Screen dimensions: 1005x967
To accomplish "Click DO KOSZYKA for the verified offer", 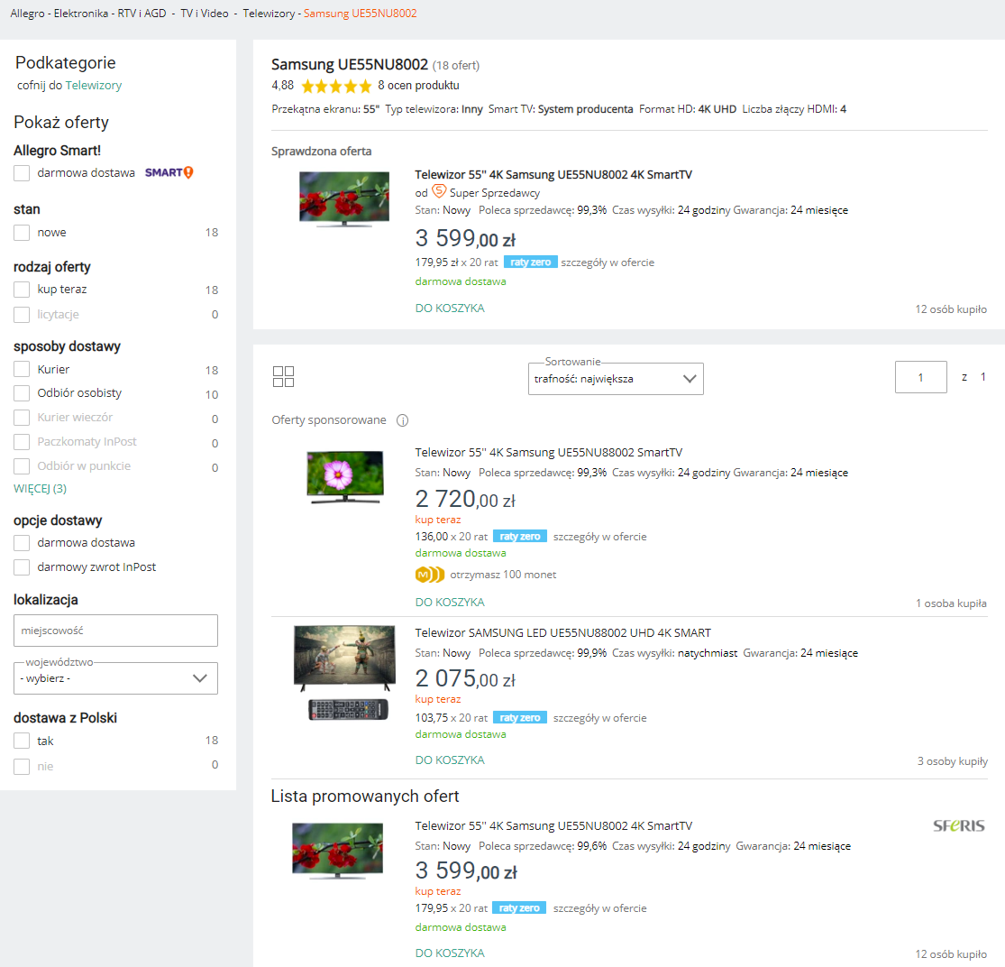I will (450, 309).
